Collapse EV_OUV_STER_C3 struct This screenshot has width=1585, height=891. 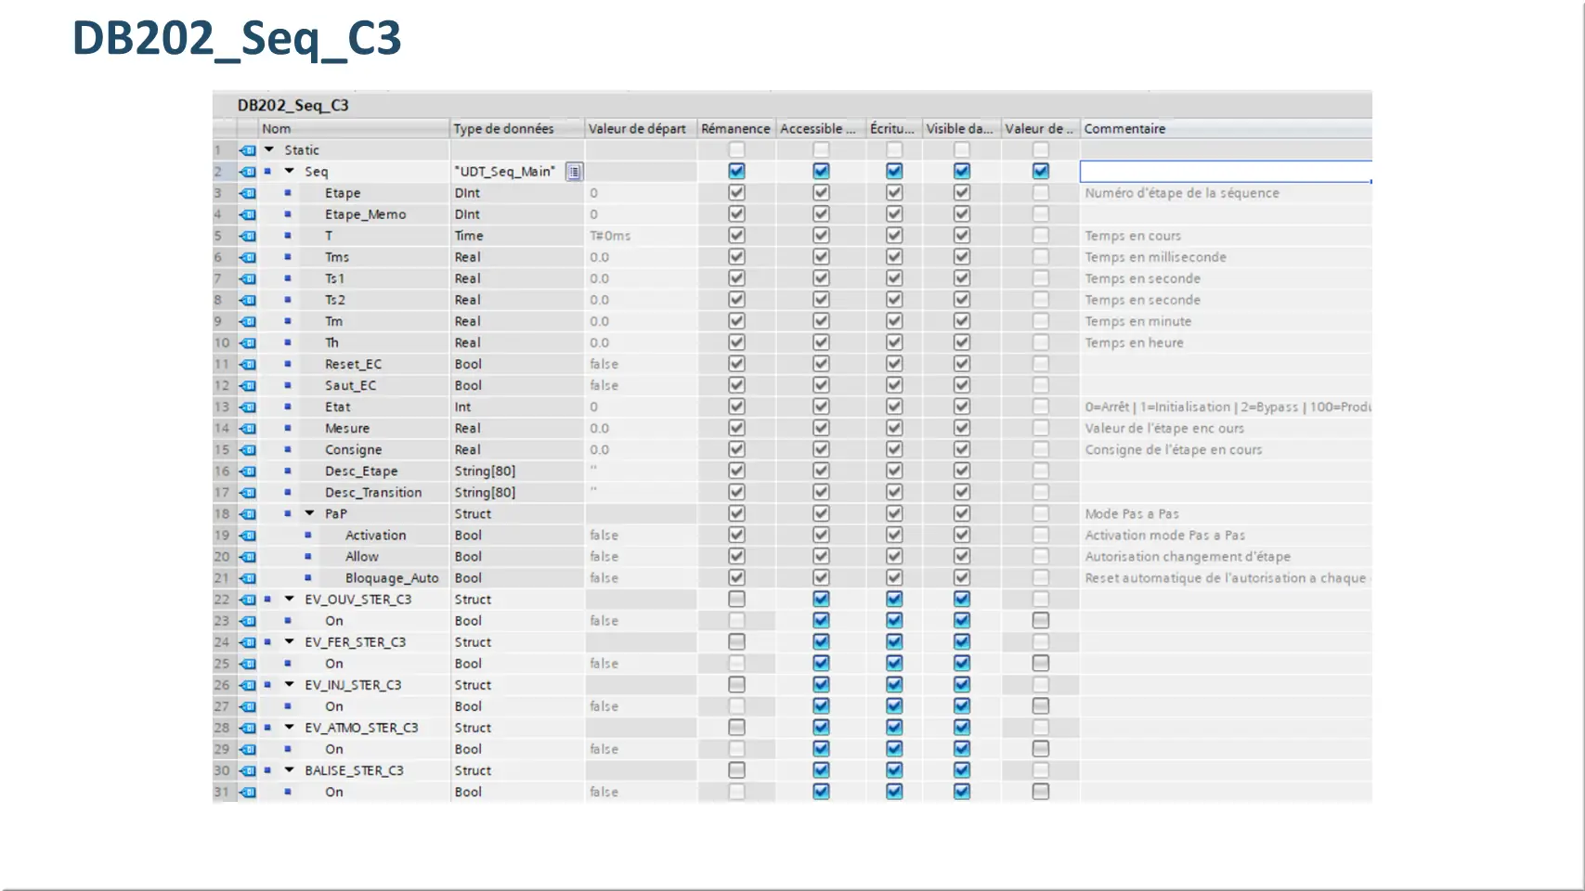[290, 600]
